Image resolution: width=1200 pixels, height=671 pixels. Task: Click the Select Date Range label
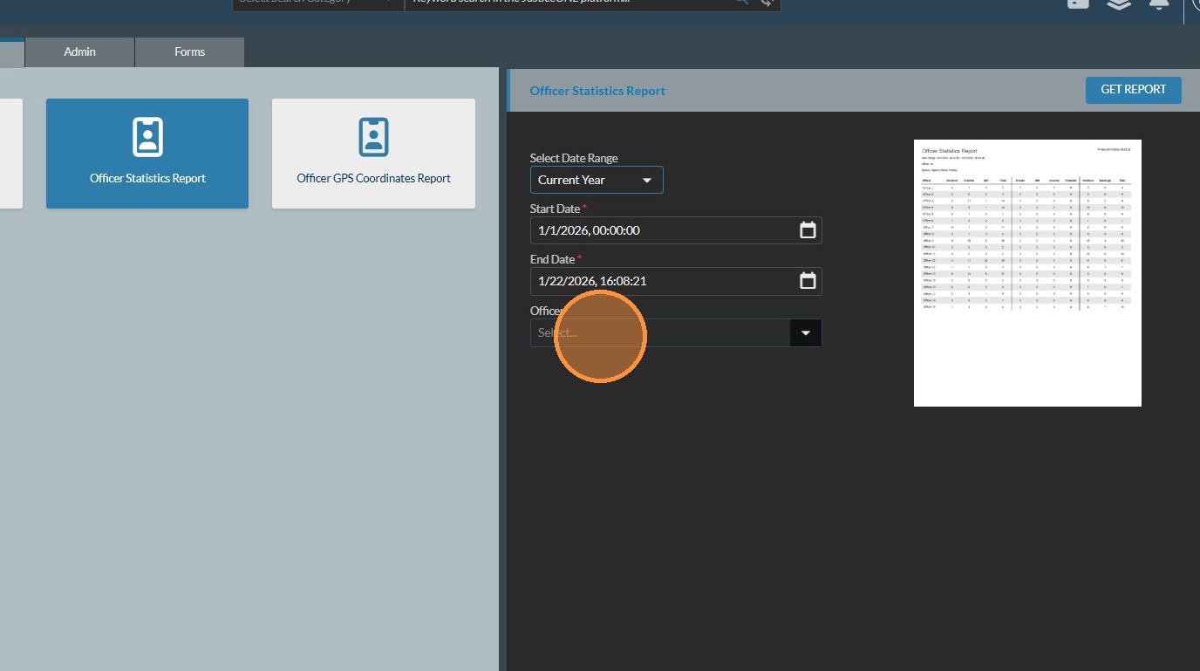(x=574, y=158)
